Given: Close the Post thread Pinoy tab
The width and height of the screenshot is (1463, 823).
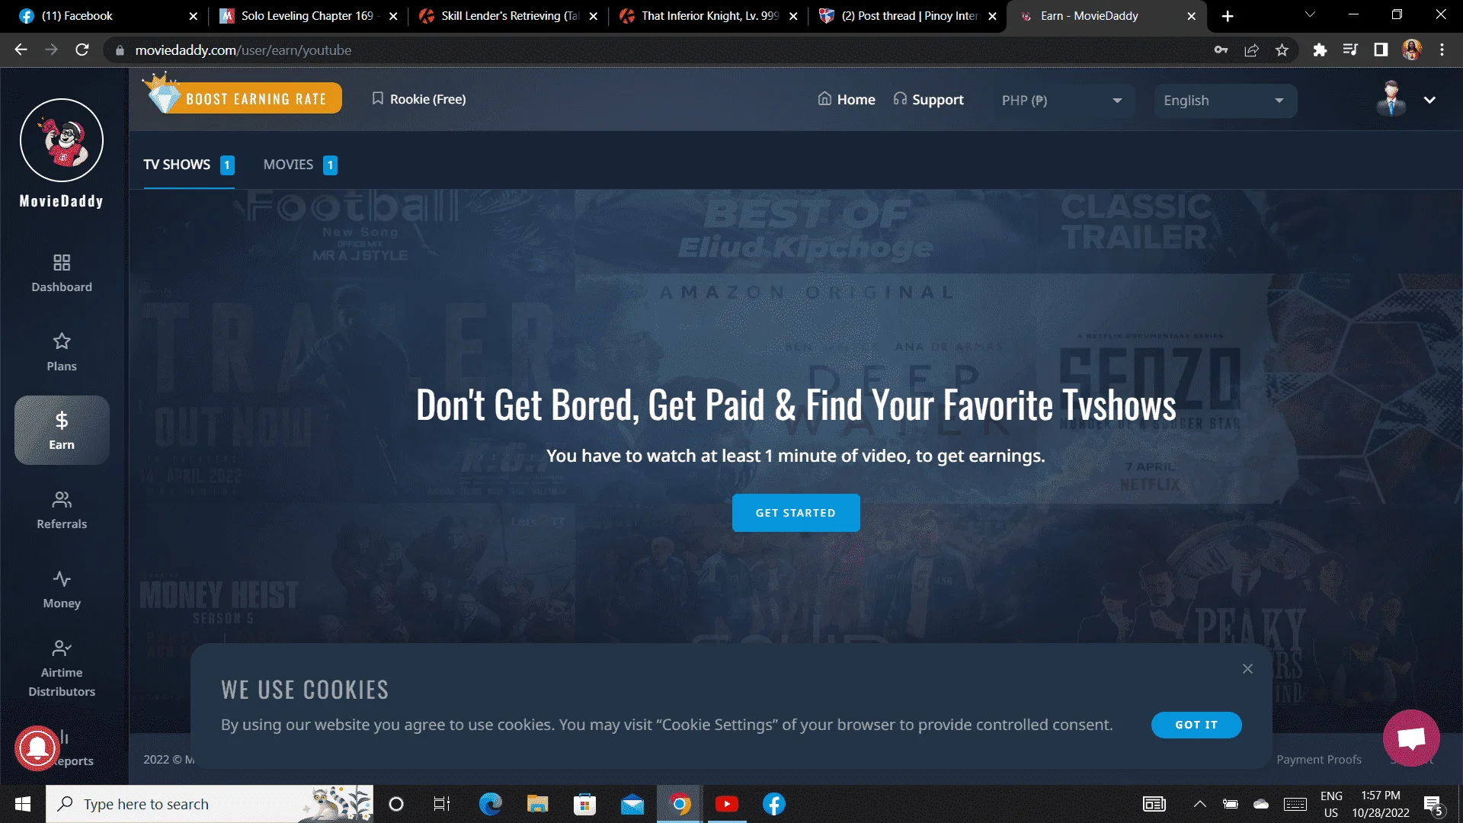Looking at the screenshot, I should 992,16.
